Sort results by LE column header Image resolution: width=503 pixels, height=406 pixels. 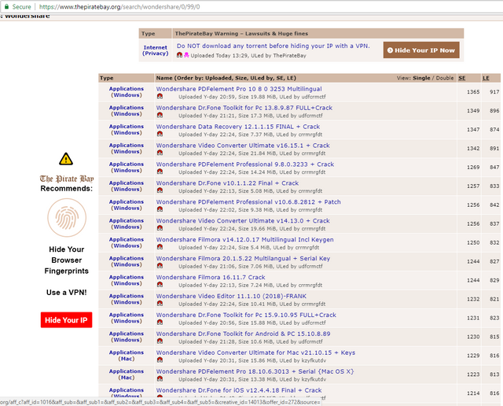(x=486, y=78)
